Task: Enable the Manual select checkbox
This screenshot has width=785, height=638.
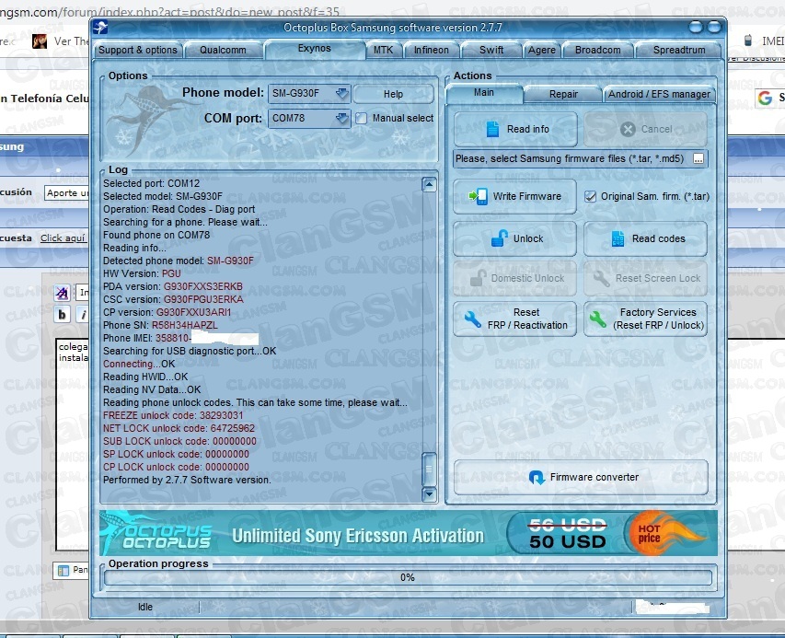Action: click(361, 118)
